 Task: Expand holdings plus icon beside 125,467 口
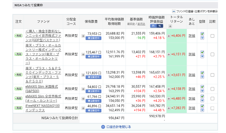tap(83, 54)
